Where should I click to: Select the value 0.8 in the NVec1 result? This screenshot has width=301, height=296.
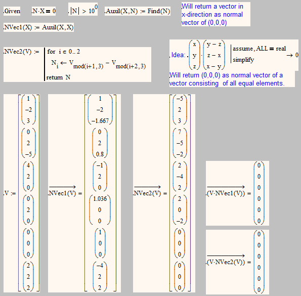(x=100, y=154)
